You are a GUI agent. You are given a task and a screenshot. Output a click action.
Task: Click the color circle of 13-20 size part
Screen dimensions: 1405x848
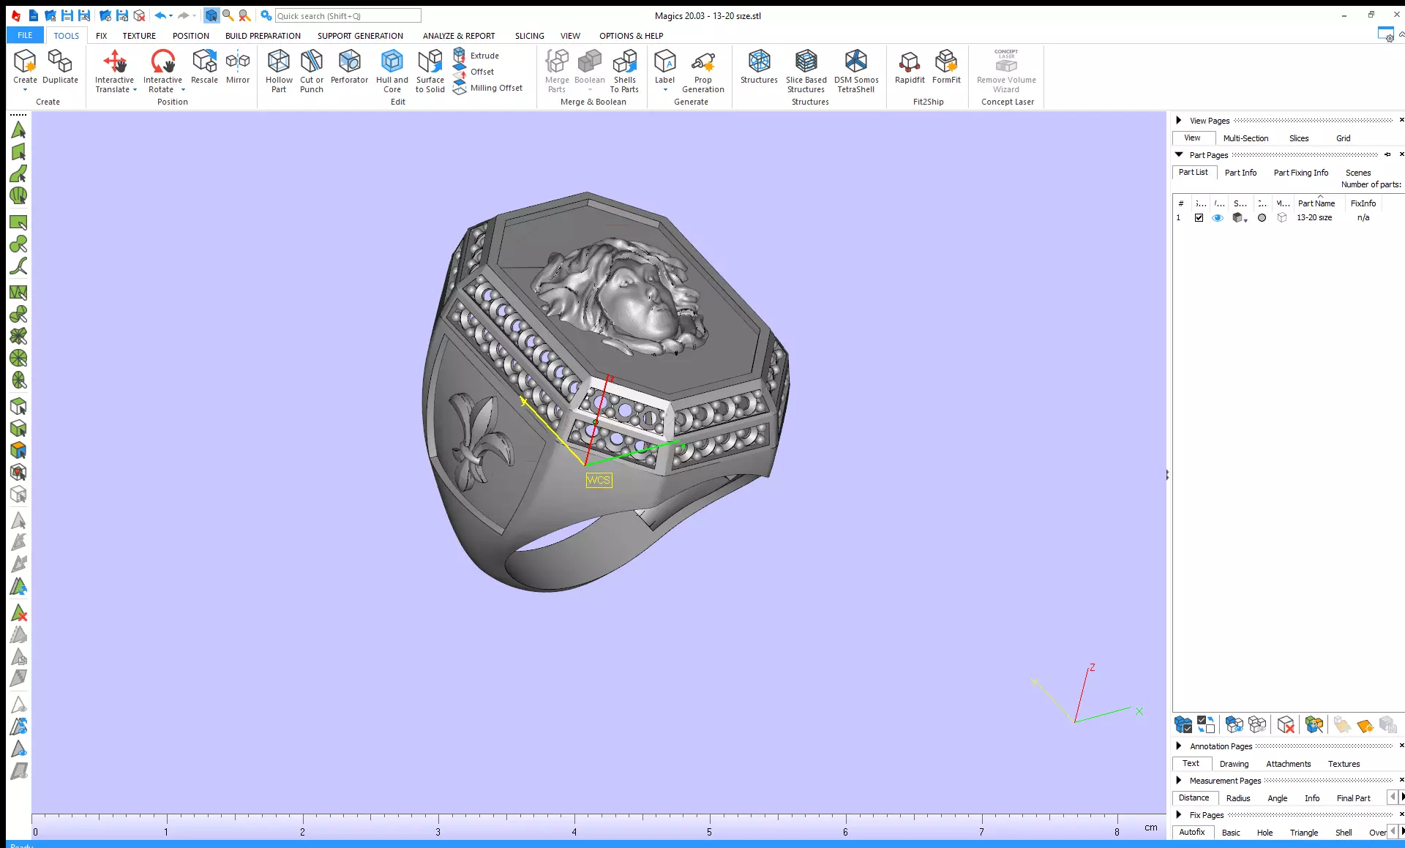tap(1262, 217)
